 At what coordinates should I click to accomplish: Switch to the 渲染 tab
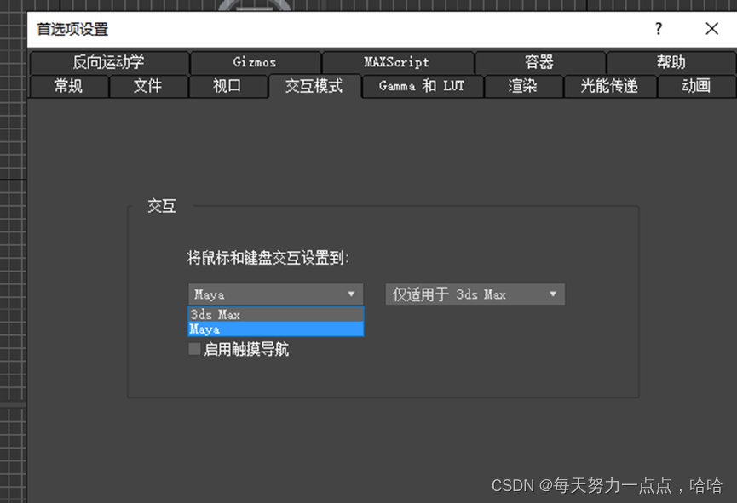click(522, 87)
